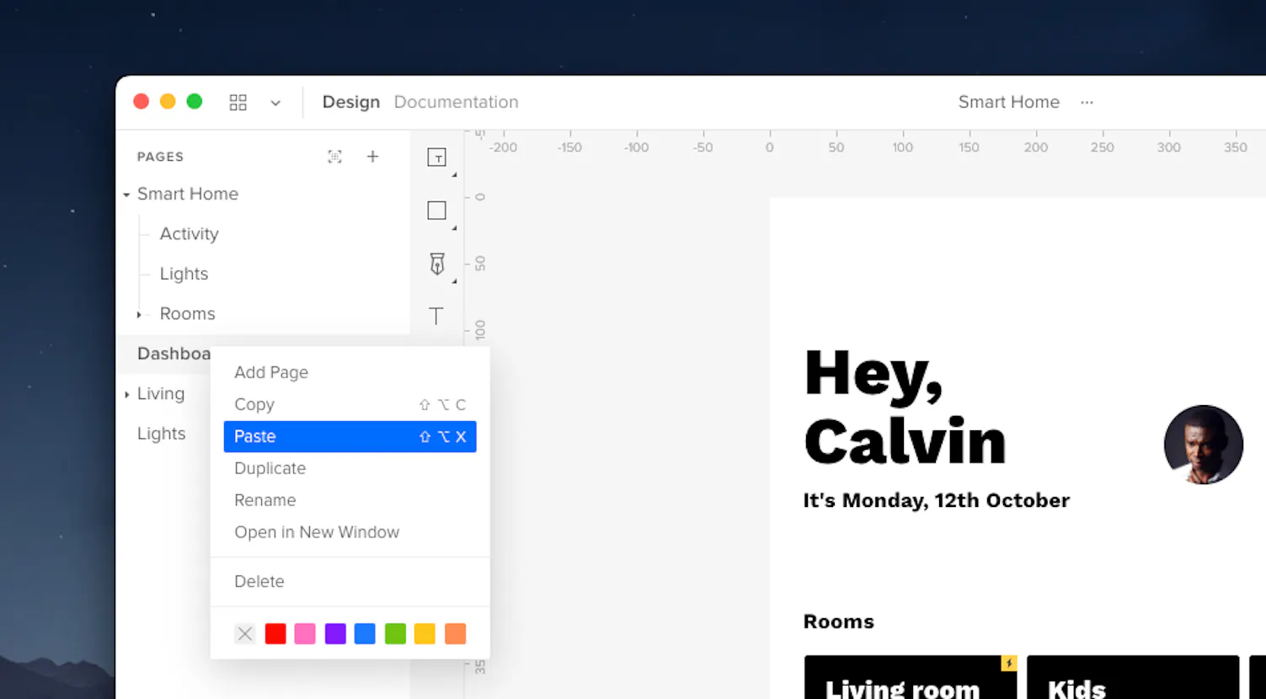Expand the Living page group

point(126,394)
